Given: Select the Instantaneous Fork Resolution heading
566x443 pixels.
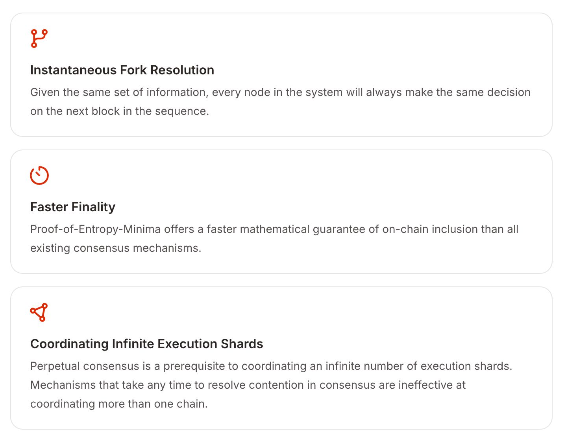Looking at the screenshot, I should tap(122, 70).
